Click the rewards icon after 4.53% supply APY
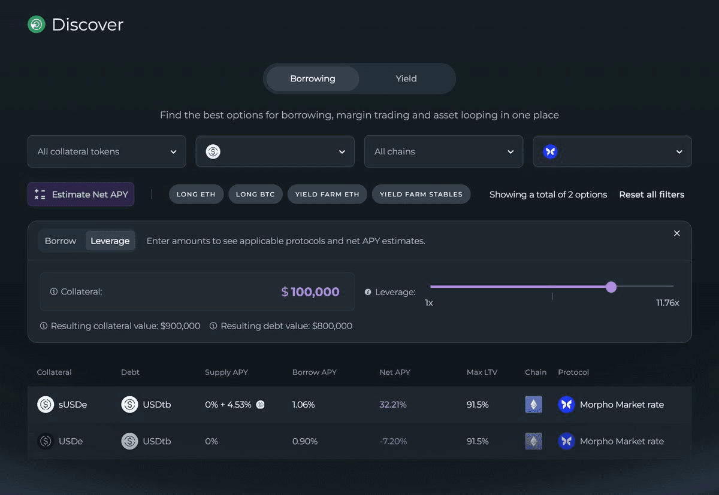 point(261,405)
